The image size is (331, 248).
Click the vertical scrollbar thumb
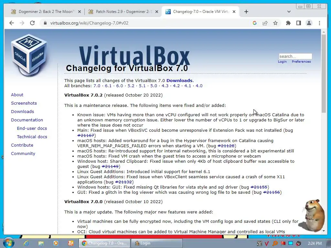click(324, 73)
